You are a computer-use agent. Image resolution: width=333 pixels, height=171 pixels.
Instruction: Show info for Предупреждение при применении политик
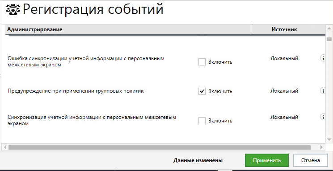(x=323, y=91)
